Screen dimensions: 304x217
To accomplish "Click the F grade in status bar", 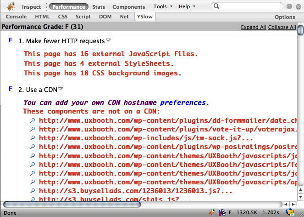I will [230, 212].
